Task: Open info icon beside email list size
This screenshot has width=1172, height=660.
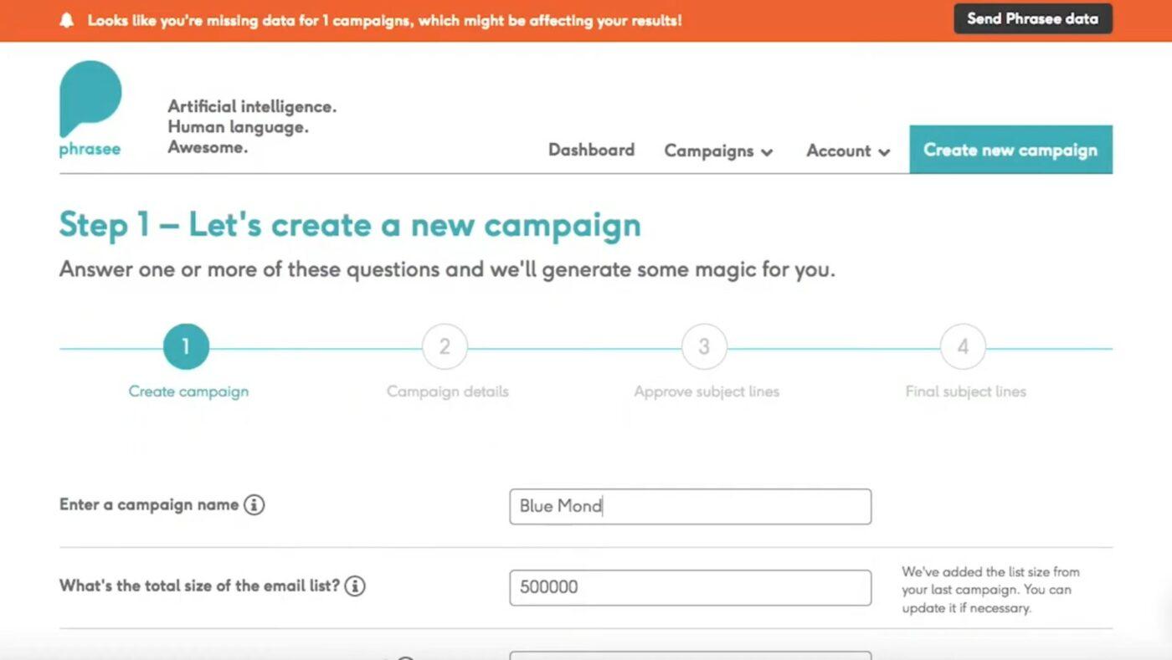Action: 355,586
